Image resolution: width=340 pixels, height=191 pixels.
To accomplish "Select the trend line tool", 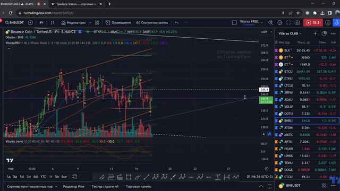I will click(x=147, y=177).
